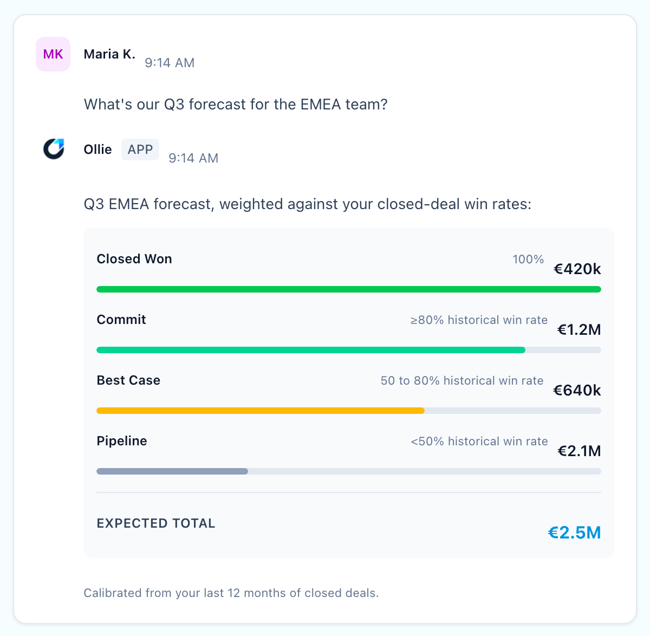Click the calibration footnote about closed deals
The height and width of the screenshot is (636, 650).
(x=231, y=593)
